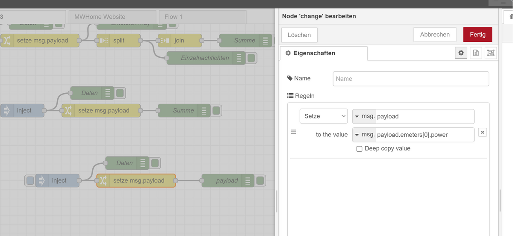Open the node description document icon
This screenshot has height=236, width=513.
pyautogui.click(x=476, y=53)
